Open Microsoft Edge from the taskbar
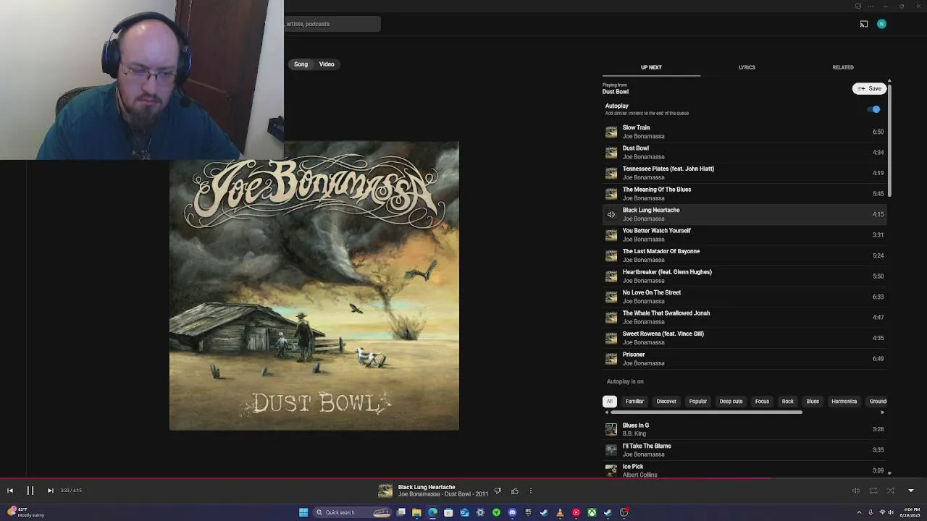Viewport: 927px width, 521px height. [x=432, y=512]
